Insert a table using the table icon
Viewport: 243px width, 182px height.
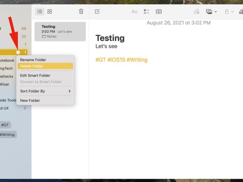coord(159,12)
